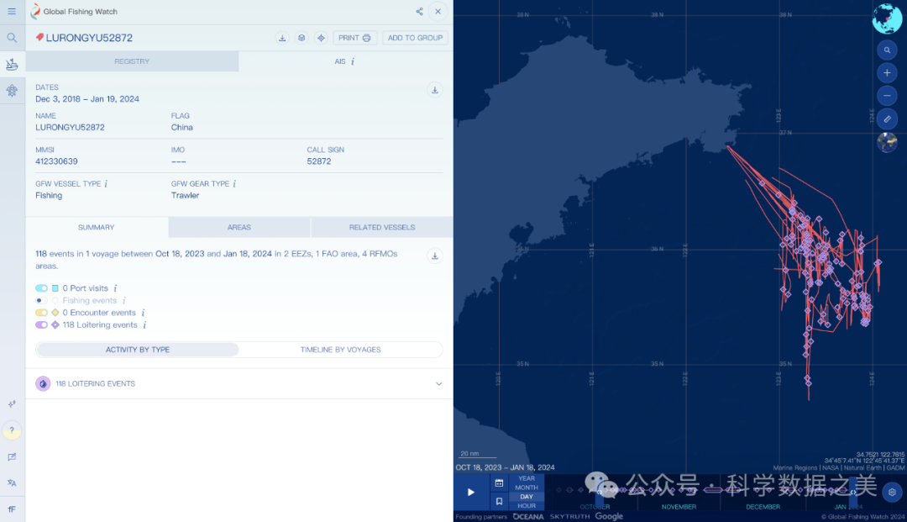This screenshot has height=522, width=907.
Task: Open the vessel search magnifier in sidebar
Action: coord(12,38)
